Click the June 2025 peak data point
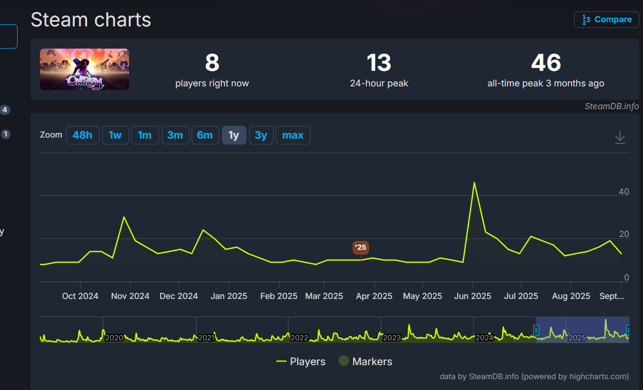This screenshot has height=390, width=643. pyautogui.click(x=474, y=182)
